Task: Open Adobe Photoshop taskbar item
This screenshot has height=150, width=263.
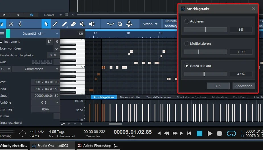Action: click(98, 146)
